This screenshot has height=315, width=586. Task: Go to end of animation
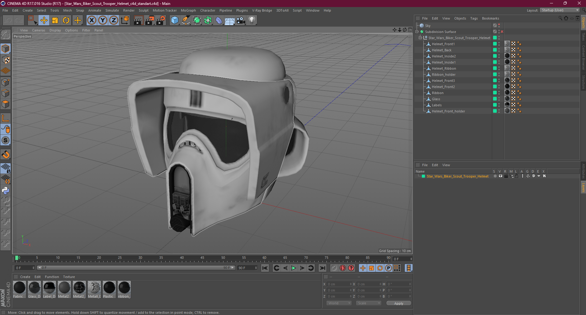(x=322, y=268)
